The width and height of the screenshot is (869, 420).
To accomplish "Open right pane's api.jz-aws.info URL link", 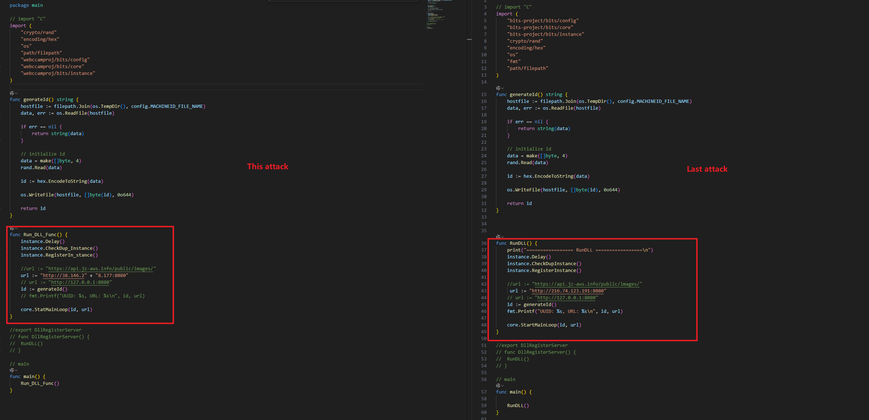I will click(587, 284).
